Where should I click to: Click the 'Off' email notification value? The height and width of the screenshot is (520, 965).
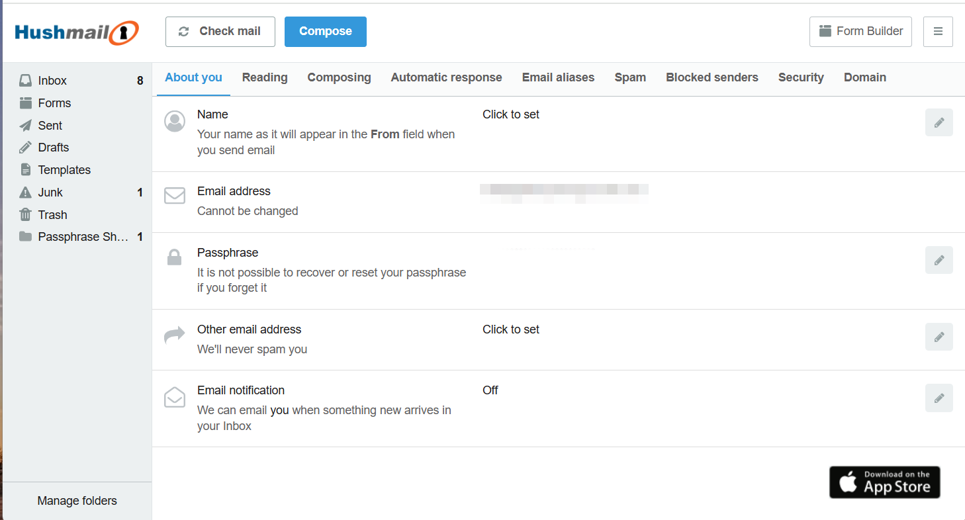[490, 390]
